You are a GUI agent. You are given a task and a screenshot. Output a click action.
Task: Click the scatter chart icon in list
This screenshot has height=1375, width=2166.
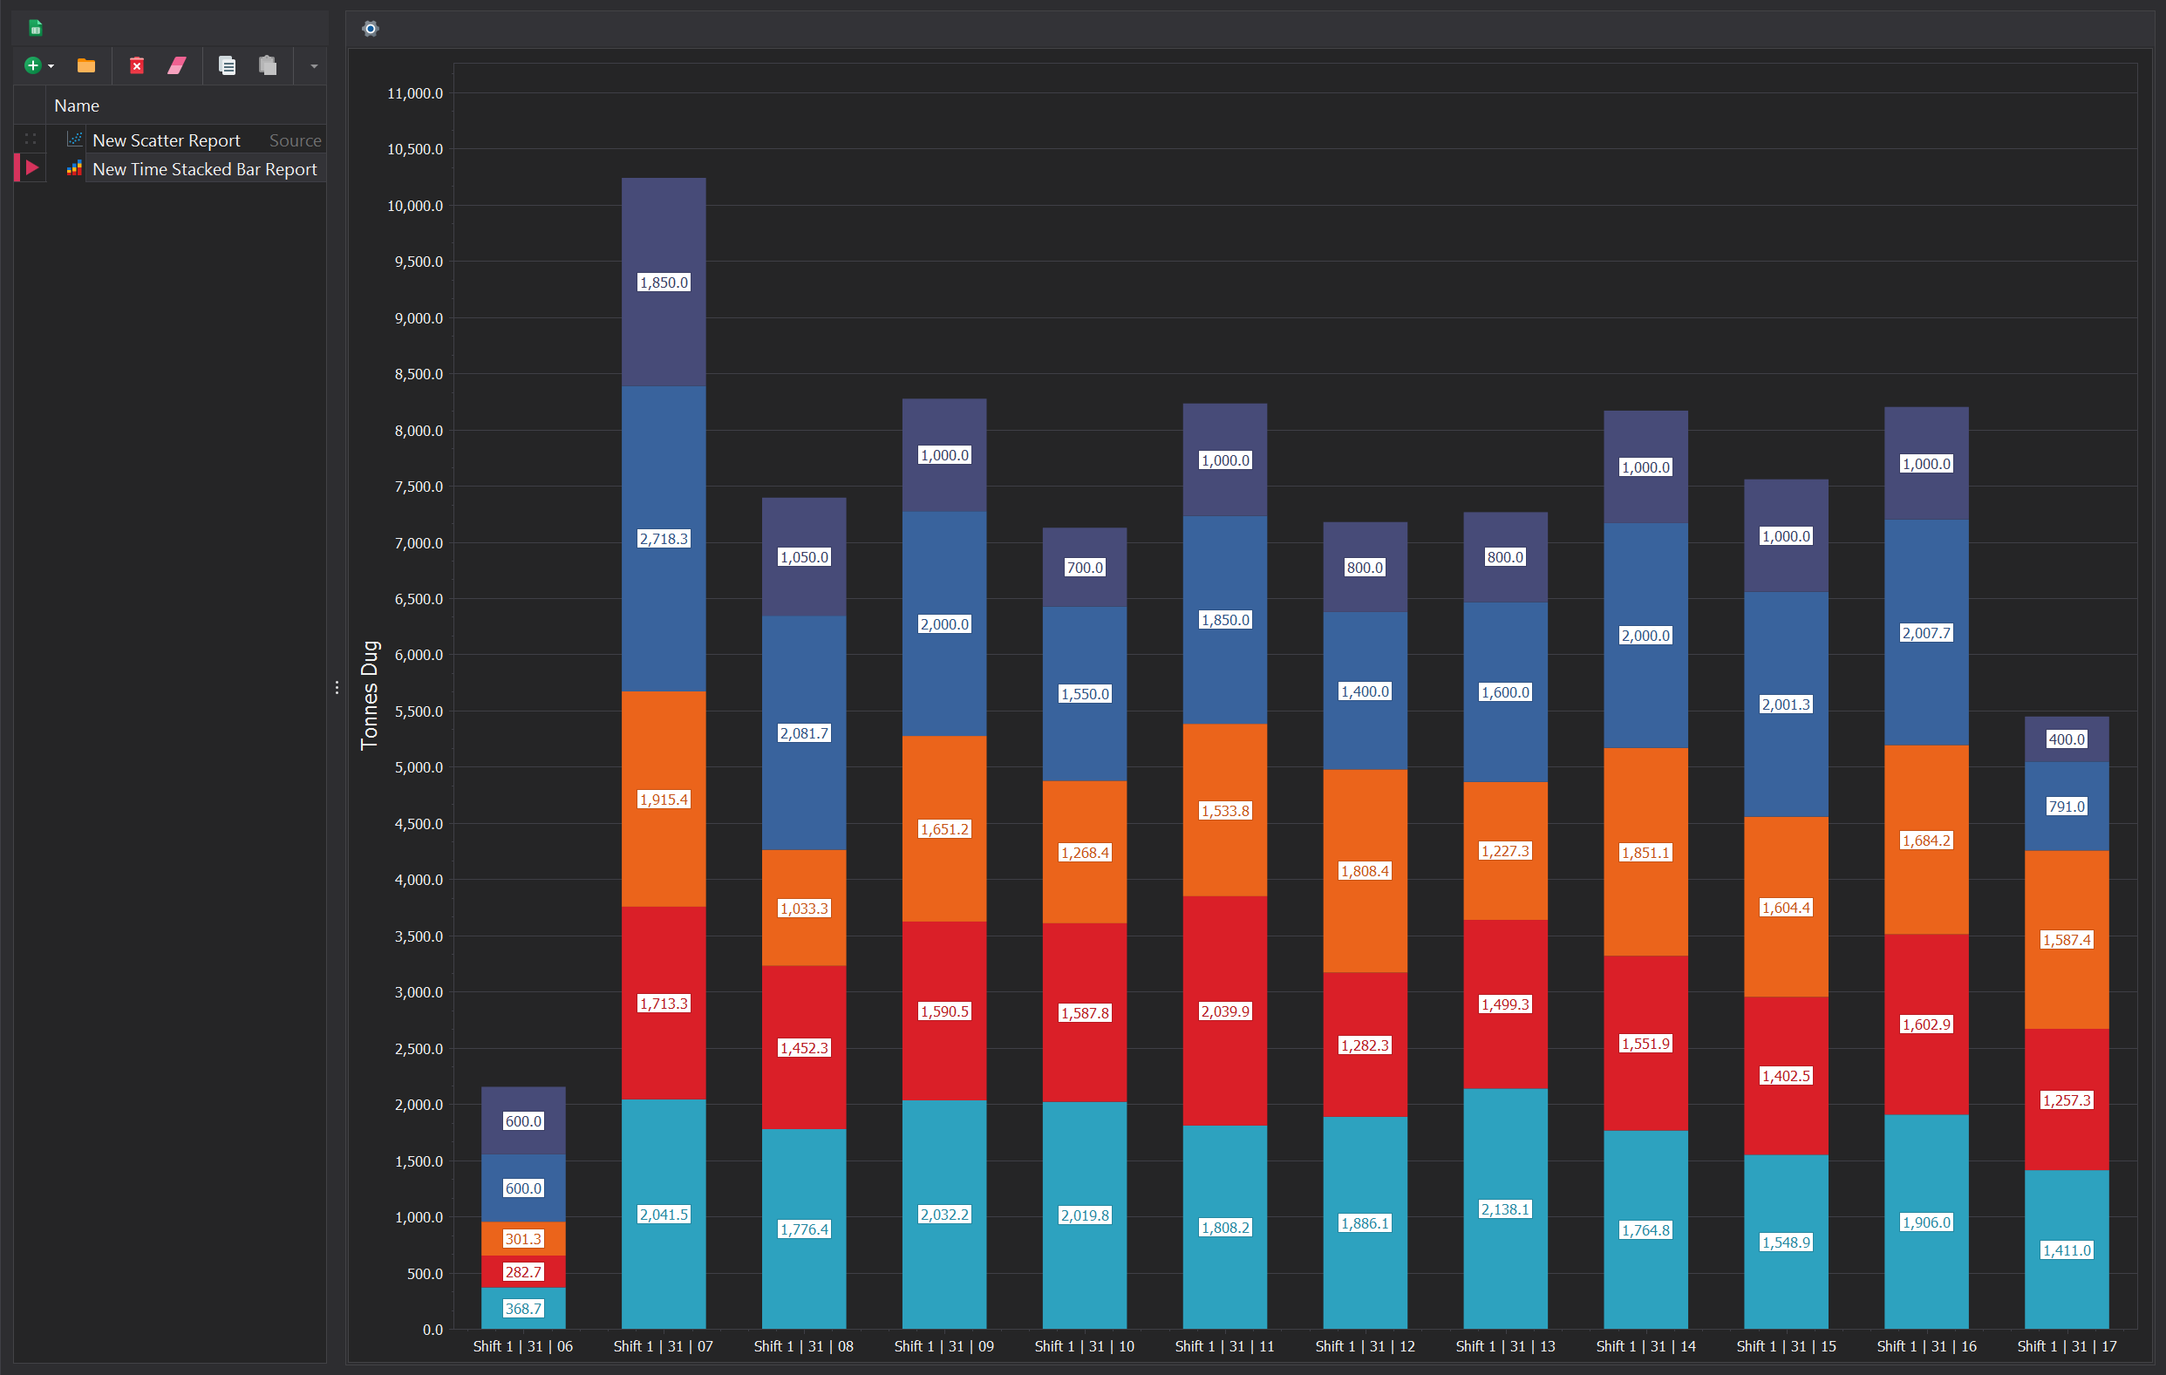coord(75,140)
